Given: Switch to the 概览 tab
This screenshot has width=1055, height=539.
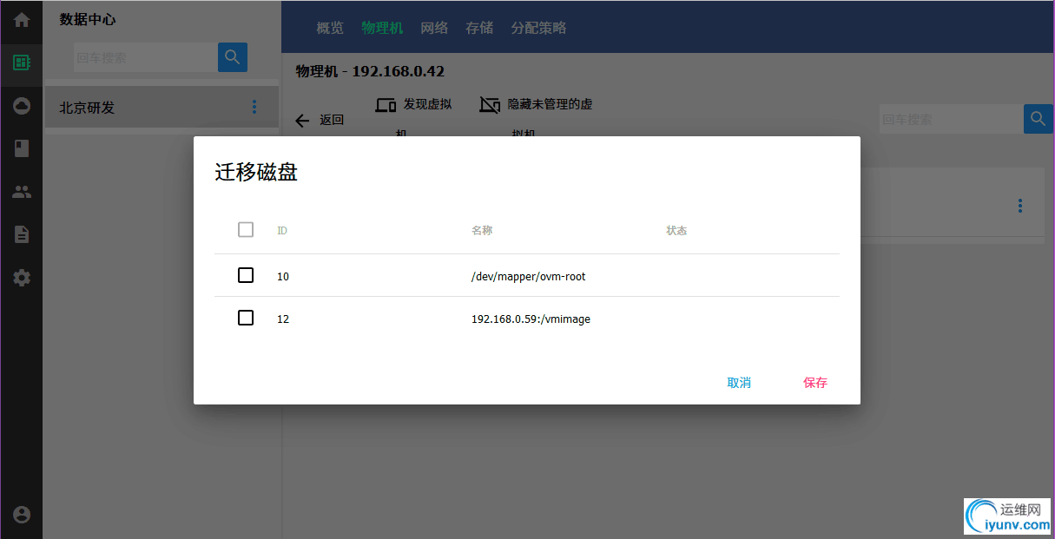Looking at the screenshot, I should coord(330,28).
